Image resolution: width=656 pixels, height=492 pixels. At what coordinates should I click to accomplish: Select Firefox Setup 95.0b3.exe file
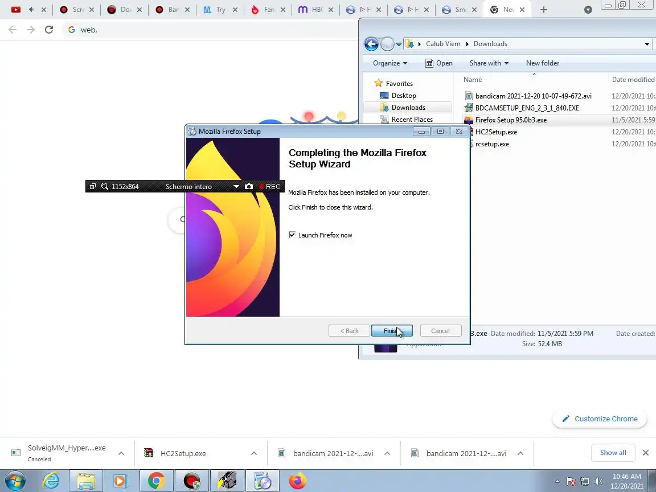(511, 120)
